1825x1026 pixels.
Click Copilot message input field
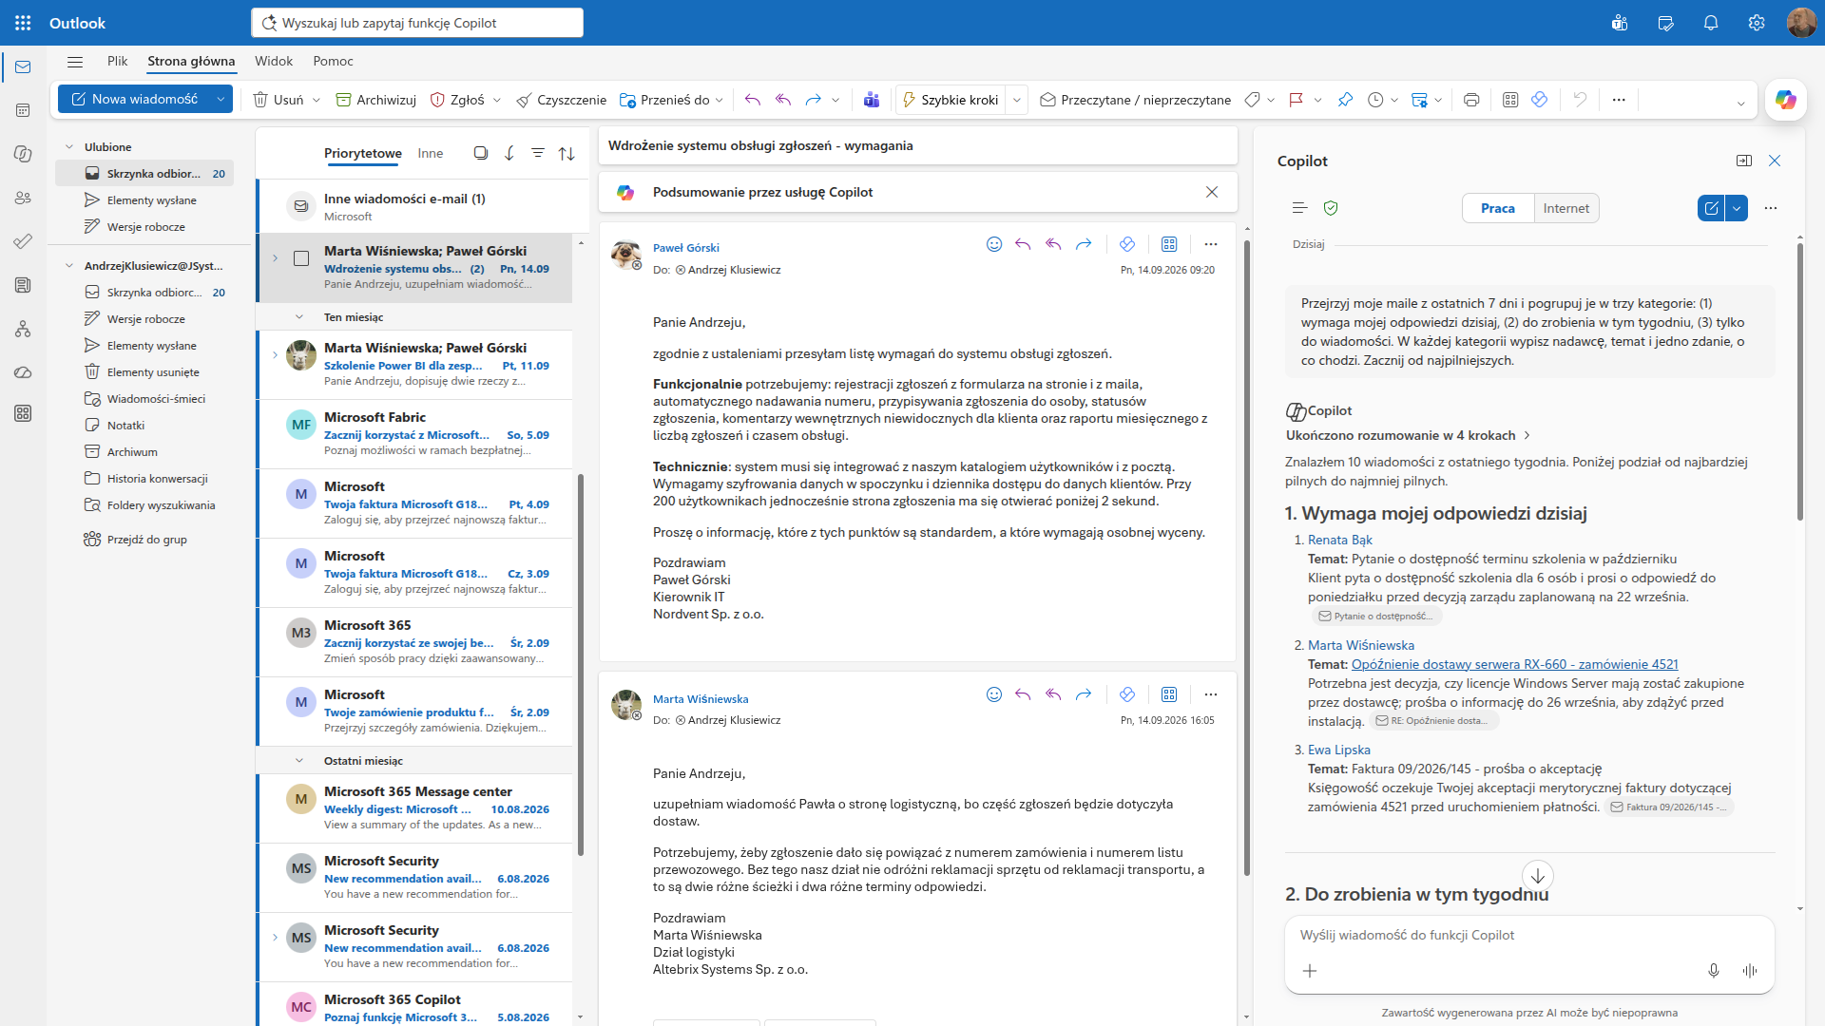(x=1528, y=936)
